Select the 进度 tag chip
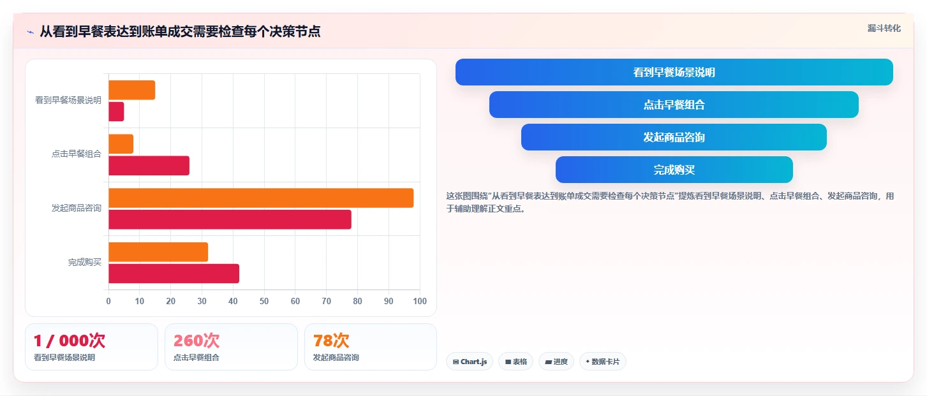The image size is (927, 396). [x=556, y=362]
